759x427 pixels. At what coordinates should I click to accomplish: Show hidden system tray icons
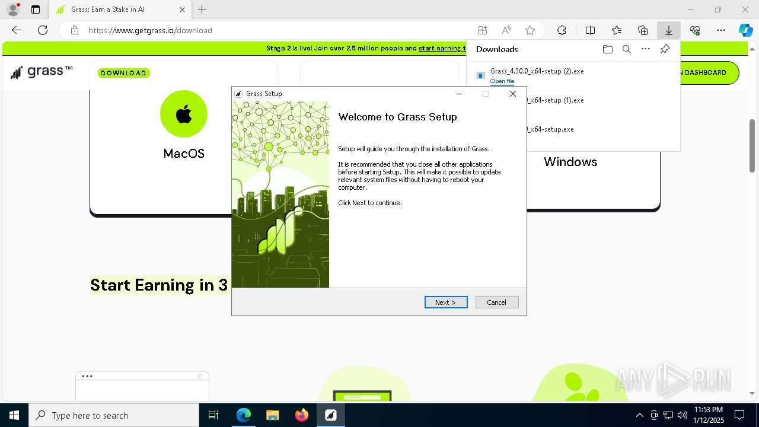click(x=639, y=415)
